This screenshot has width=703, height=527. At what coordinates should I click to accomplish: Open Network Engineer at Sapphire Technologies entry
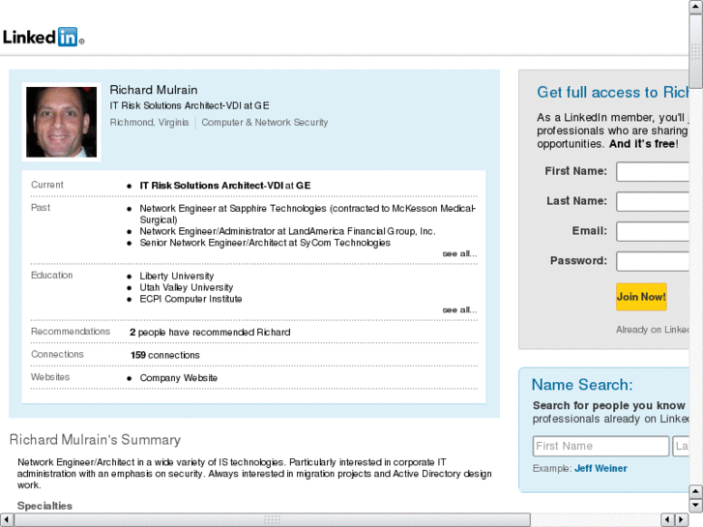coord(308,214)
